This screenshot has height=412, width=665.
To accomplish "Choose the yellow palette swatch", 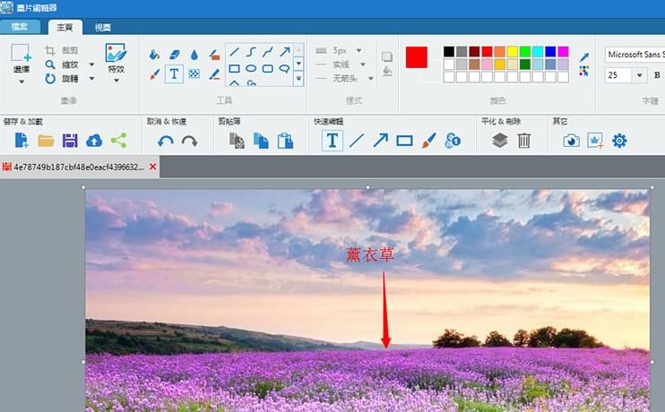I will (513, 52).
